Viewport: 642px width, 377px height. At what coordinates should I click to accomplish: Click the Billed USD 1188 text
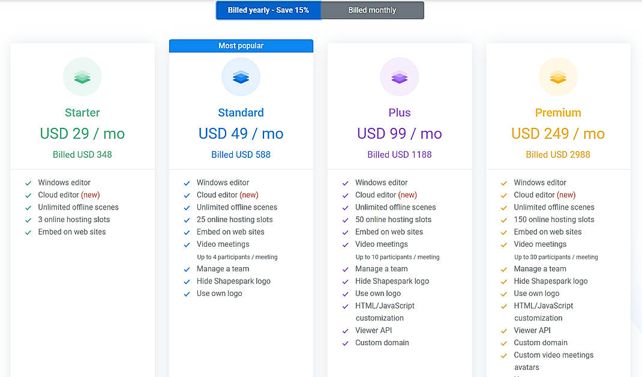399,154
